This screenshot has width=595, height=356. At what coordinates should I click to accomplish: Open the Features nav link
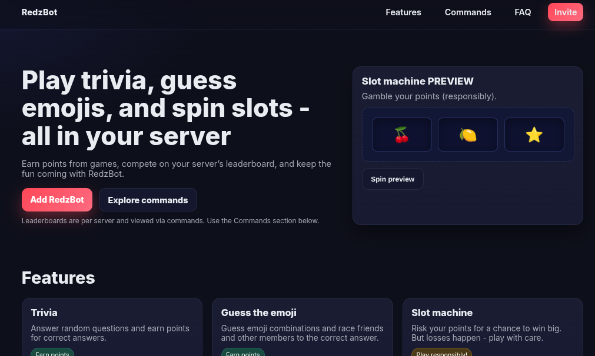coord(403,12)
